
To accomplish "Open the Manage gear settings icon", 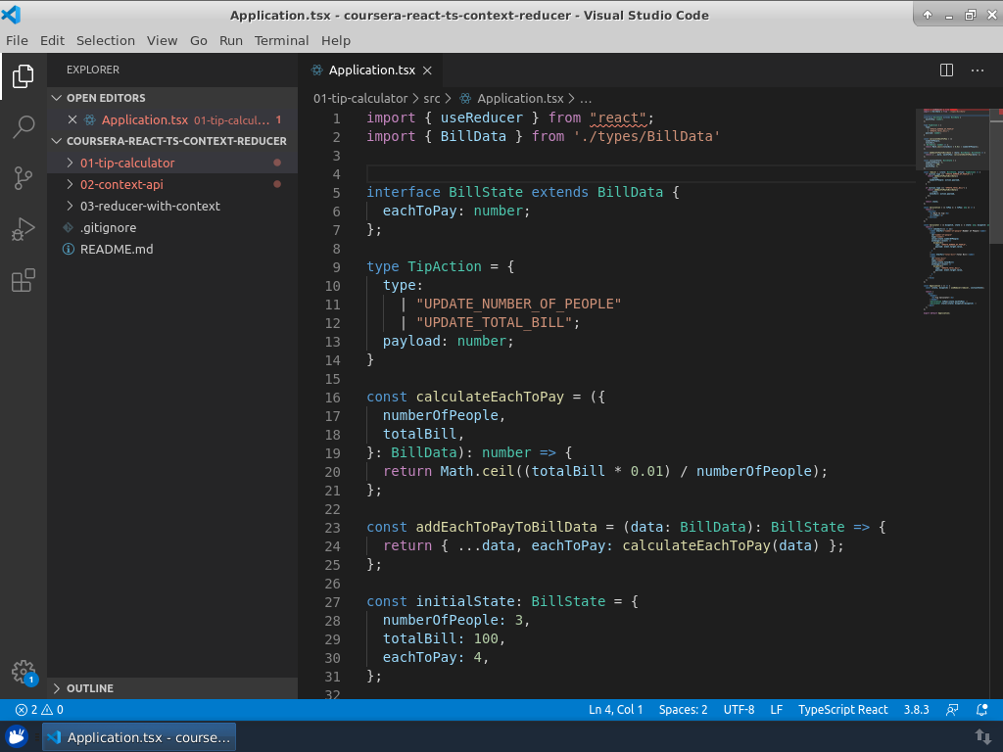I will (24, 672).
